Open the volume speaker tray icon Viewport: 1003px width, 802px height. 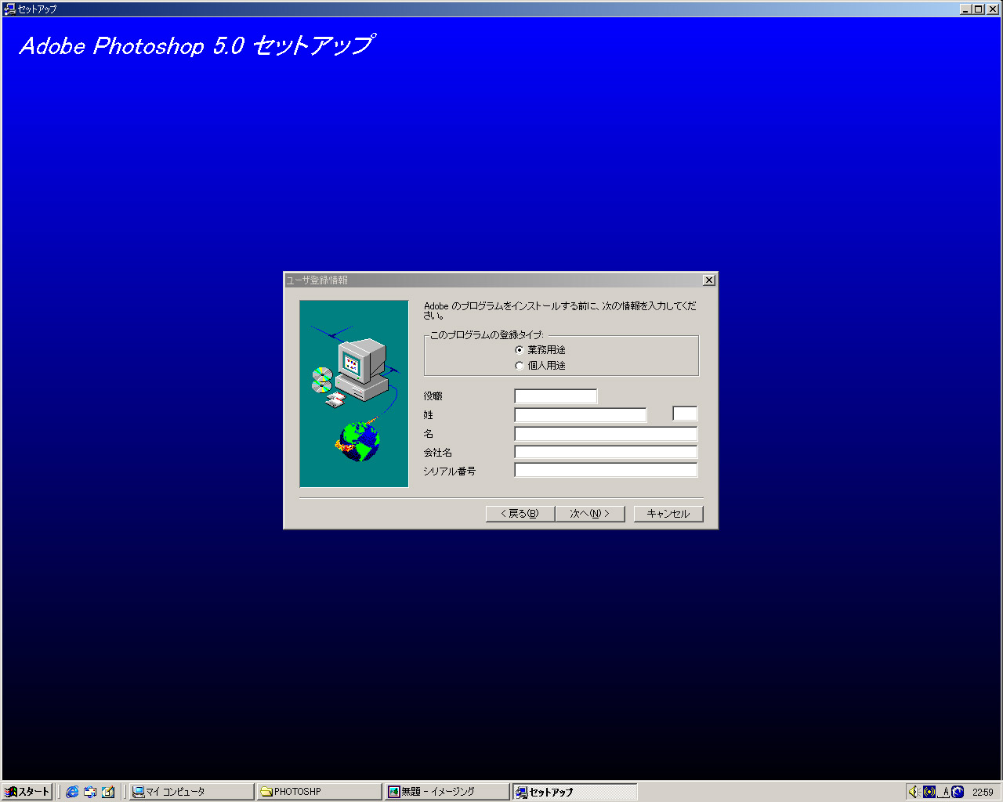coord(914,792)
